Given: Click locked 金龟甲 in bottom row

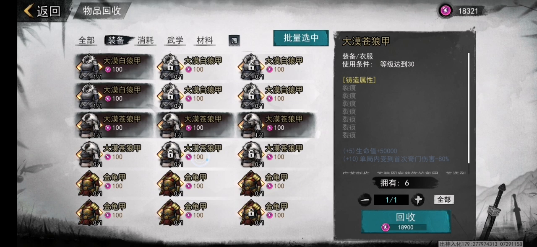Looking at the screenshot, I should (250, 212).
